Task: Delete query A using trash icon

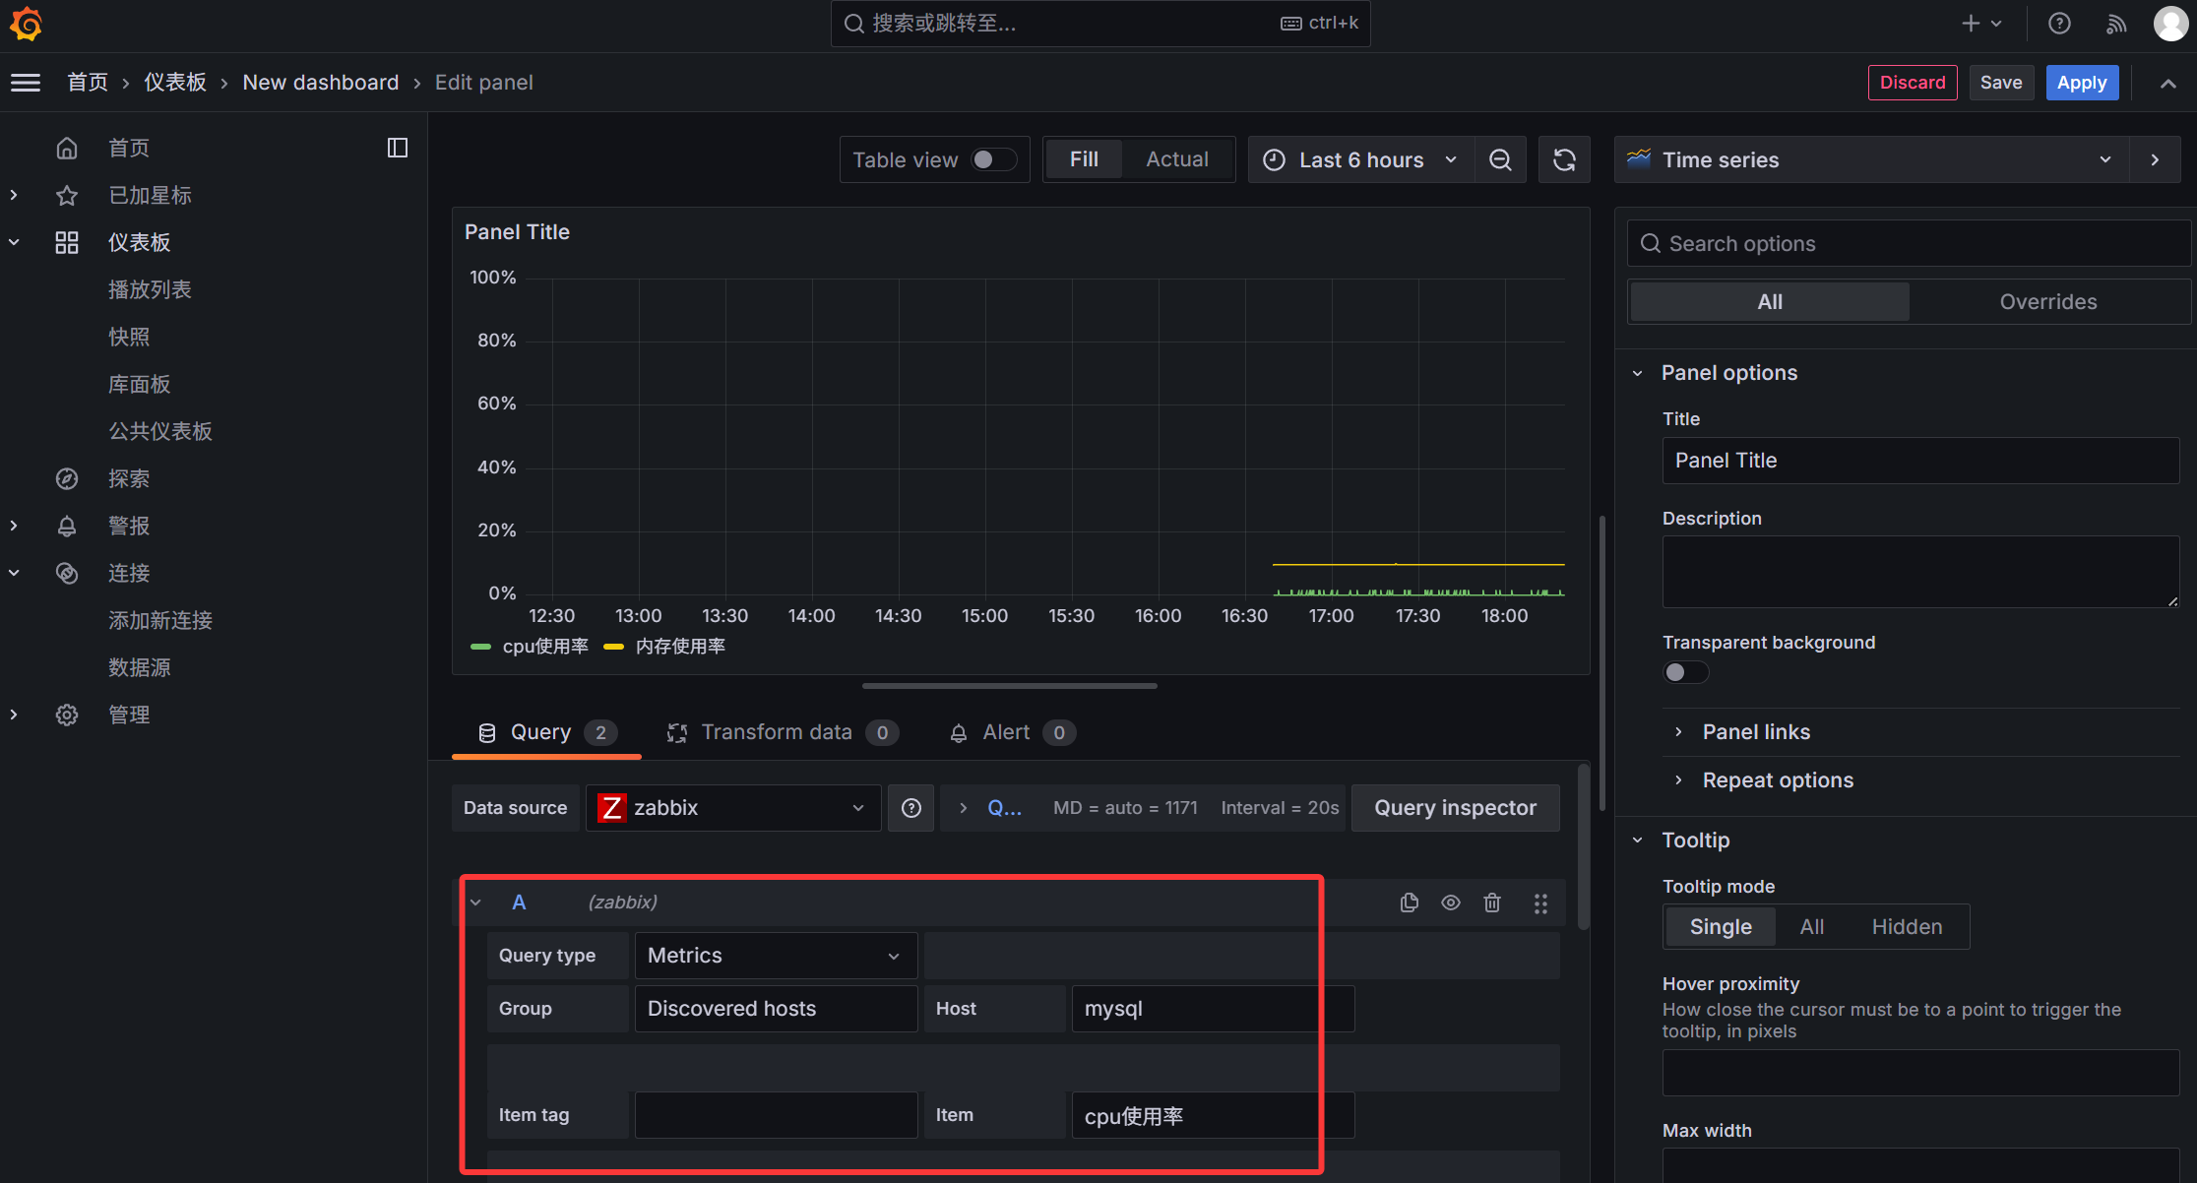Action: click(1492, 903)
